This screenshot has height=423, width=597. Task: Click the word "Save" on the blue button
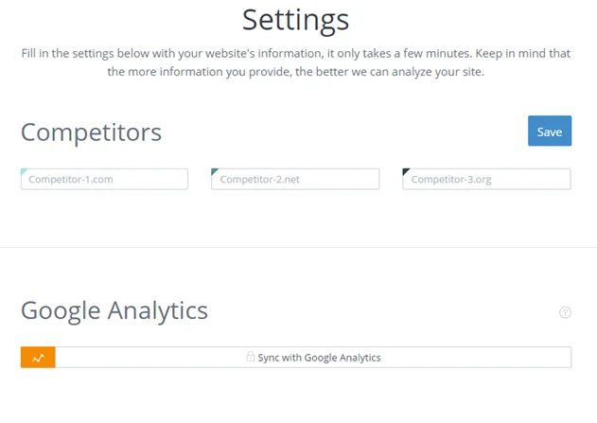click(550, 132)
